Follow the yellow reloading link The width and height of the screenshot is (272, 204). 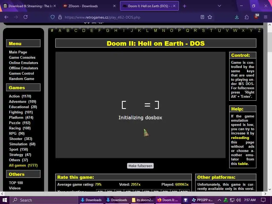tap(240, 138)
